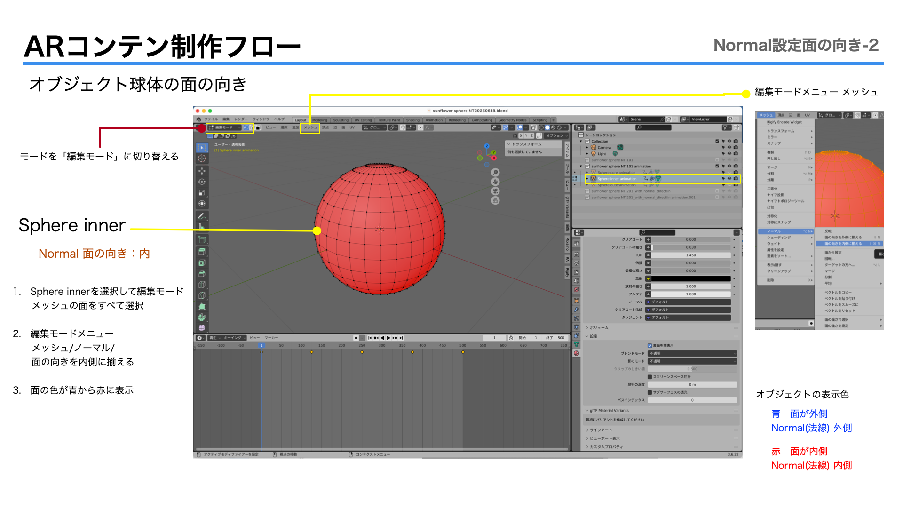Open the マーカー timeline menu
Image resolution: width=903 pixels, height=508 pixels.
pos(271,338)
